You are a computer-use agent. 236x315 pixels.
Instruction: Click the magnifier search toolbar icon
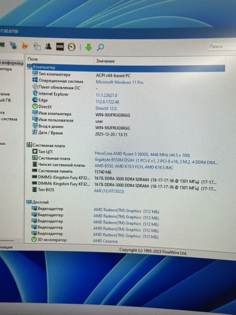(x=100, y=47)
